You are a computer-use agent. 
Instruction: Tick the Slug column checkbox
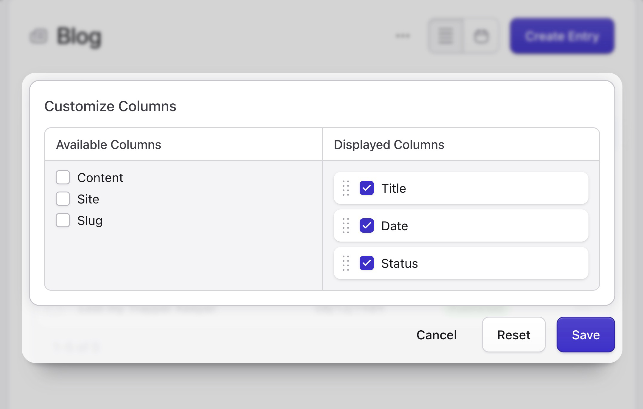point(63,220)
